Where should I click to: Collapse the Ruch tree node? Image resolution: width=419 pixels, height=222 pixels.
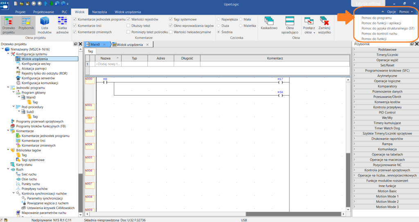[8, 169]
